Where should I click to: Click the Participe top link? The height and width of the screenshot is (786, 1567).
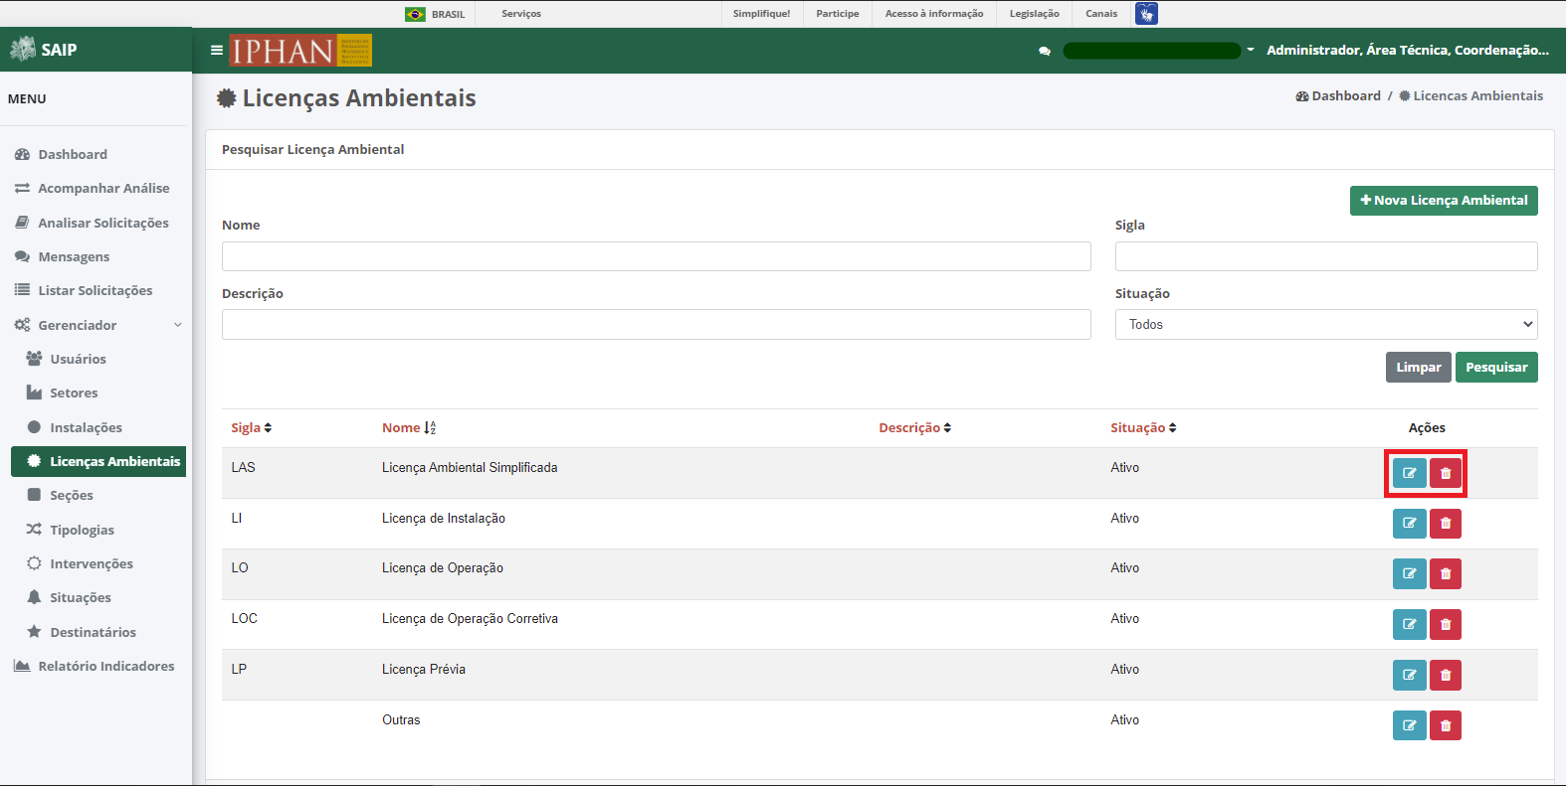click(x=838, y=14)
